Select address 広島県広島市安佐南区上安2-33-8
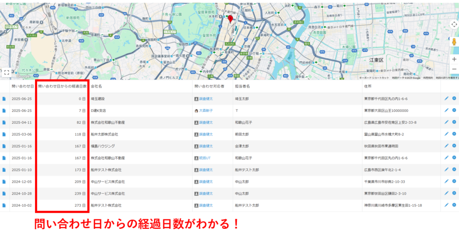 (390, 122)
